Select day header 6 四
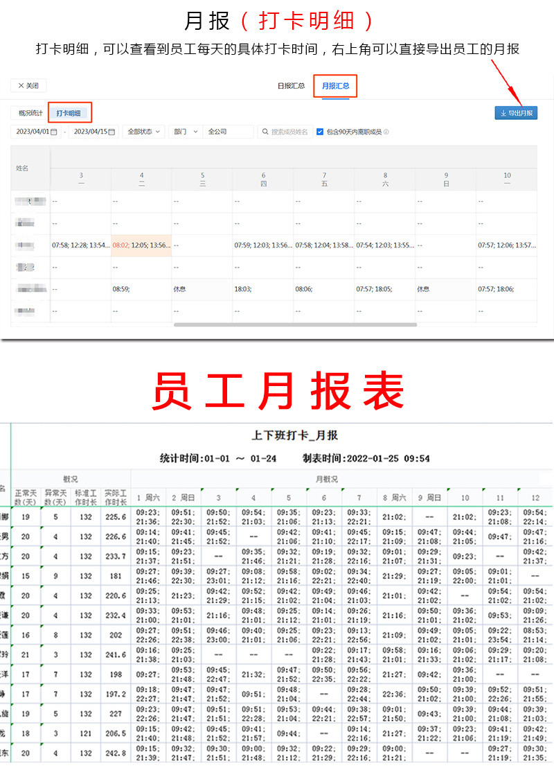 tap(263, 180)
